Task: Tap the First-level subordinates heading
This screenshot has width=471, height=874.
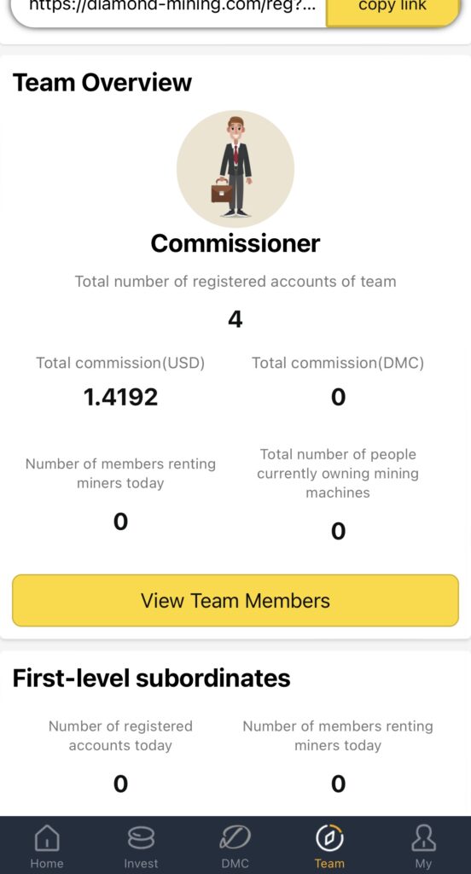Action: point(152,678)
